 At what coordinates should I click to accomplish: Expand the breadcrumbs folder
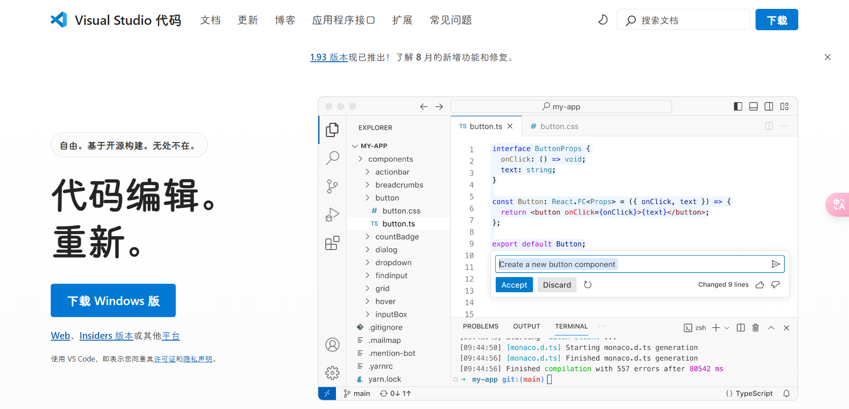point(368,185)
